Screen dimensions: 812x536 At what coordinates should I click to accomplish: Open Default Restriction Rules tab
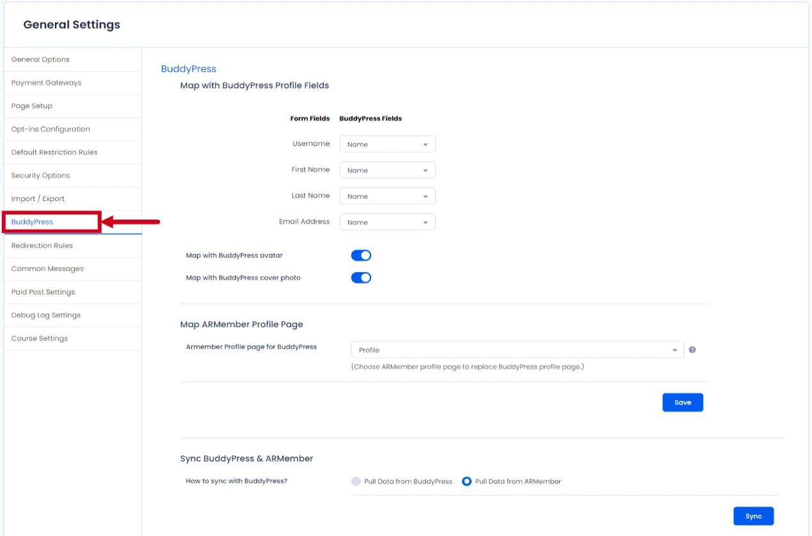(x=72, y=152)
